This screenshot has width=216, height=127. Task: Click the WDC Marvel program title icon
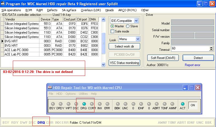pyautogui.click(x=3, y=4)
